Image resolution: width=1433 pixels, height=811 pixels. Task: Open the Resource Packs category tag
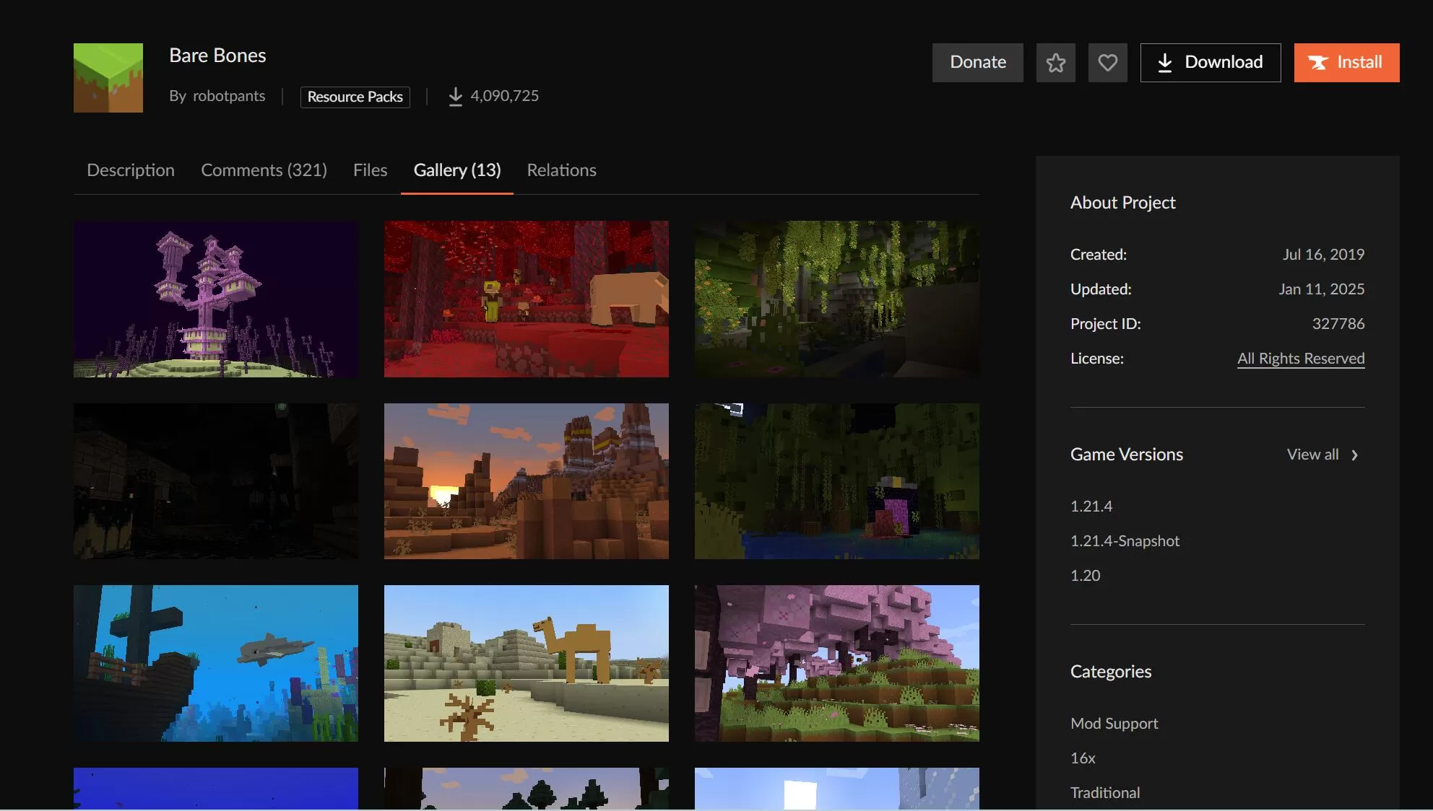(x=355, y=97)
